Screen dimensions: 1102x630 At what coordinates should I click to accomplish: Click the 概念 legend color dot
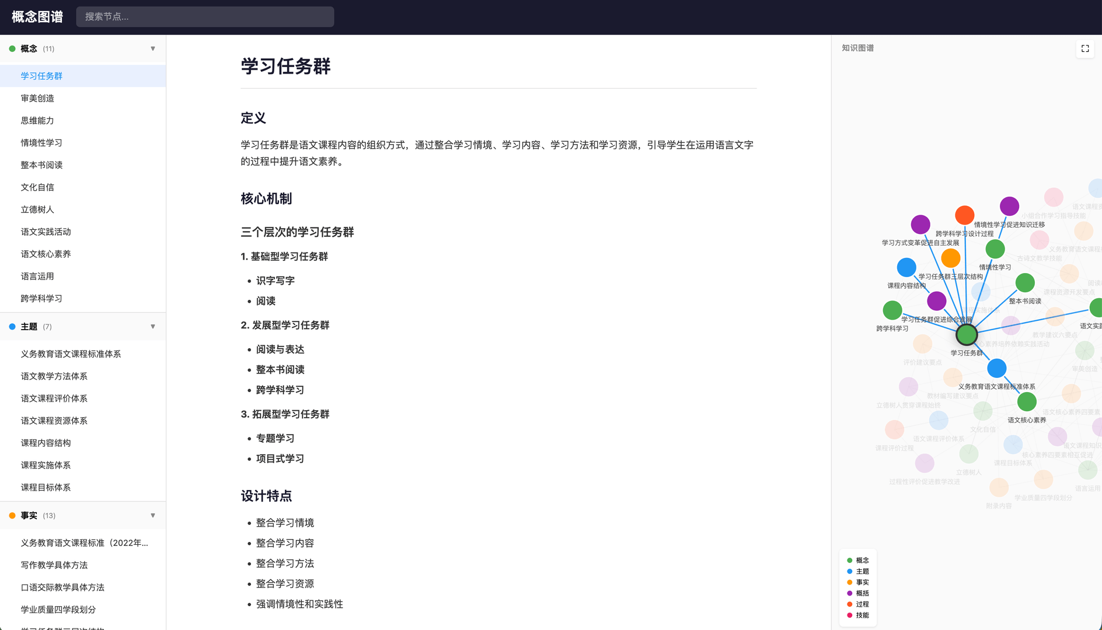850,560
